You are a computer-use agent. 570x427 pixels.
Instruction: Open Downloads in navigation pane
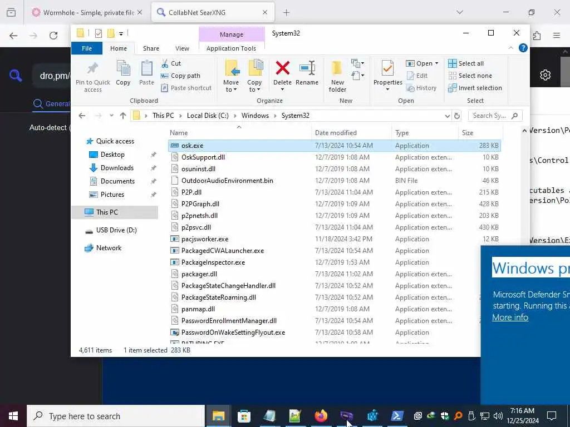117,168
